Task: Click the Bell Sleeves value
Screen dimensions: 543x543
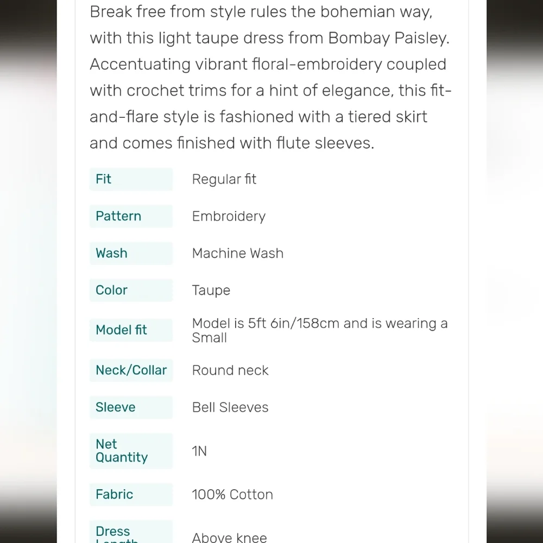Action: (x=230, y=408)
